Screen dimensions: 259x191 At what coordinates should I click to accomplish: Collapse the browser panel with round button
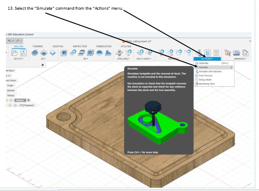point(43,65)
